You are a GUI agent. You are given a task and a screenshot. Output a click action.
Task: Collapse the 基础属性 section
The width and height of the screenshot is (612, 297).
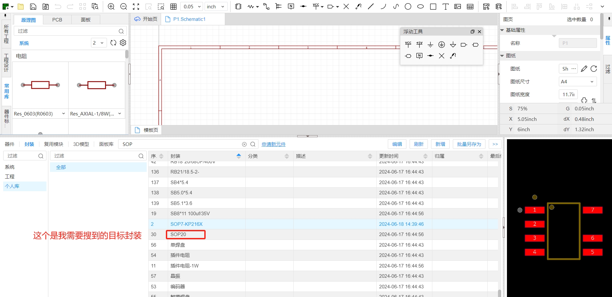click(502, 30)
